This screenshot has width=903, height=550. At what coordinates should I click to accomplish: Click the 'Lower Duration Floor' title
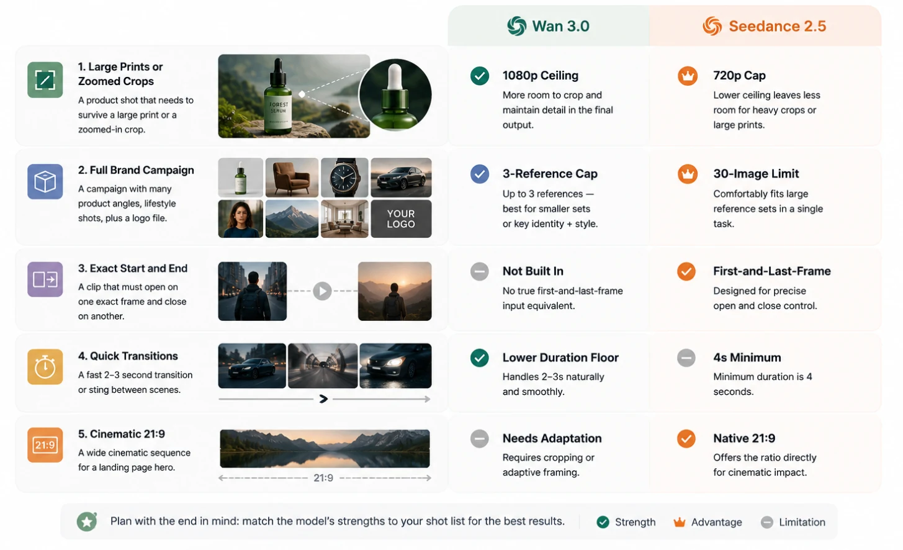[560, 358]
